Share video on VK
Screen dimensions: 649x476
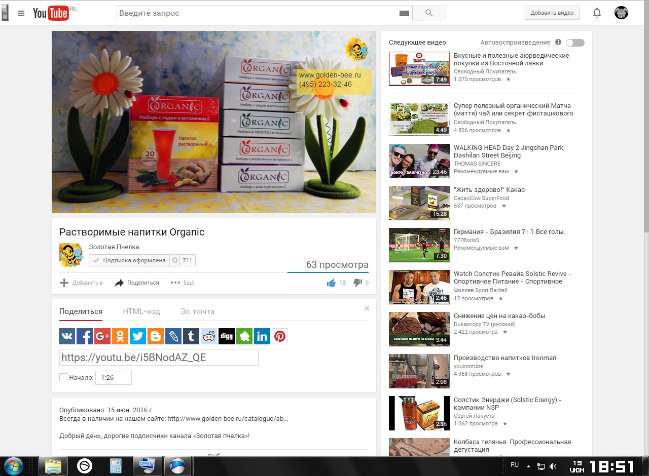(67, 336)
